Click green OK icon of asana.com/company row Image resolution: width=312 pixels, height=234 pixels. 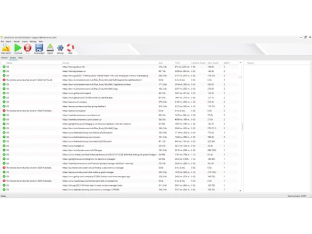pos(4,102)
